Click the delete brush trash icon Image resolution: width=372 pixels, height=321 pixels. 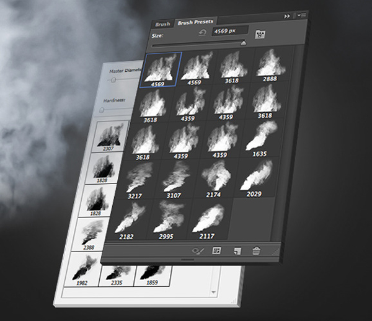(x=256, y=251)
